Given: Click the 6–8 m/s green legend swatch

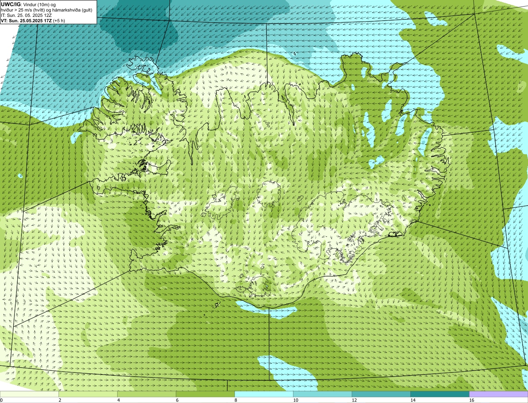Looking at the screenshot, I should tap(205, 394).
